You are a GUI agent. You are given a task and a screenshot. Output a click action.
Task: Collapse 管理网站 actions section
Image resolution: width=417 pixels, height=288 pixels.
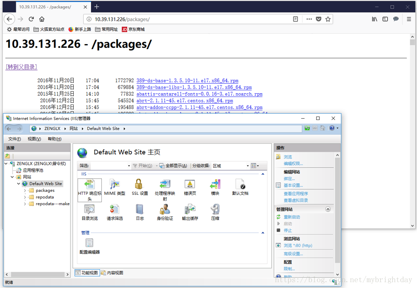coord(328,209)
